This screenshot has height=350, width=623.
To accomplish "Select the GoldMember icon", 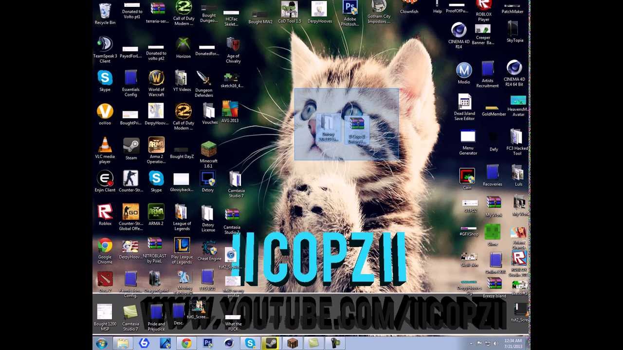I will coord(494,110).
